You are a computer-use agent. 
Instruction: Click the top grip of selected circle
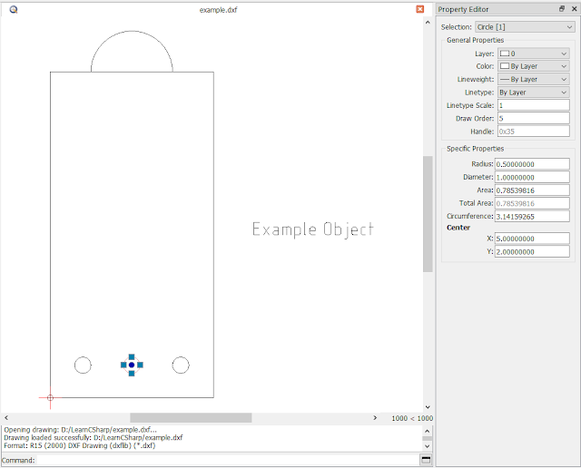(132, 357)
